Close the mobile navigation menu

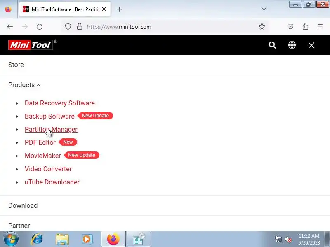coord(311,45)
